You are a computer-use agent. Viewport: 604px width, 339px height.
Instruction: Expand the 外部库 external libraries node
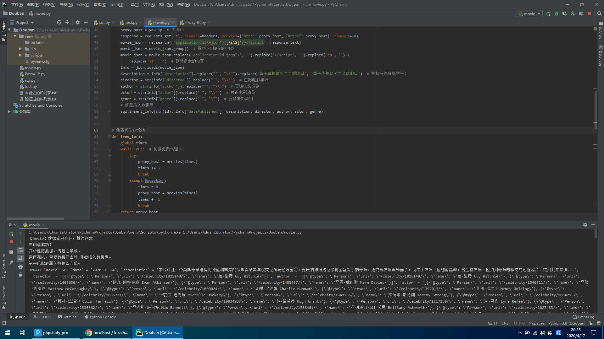[x=9, y=111]
